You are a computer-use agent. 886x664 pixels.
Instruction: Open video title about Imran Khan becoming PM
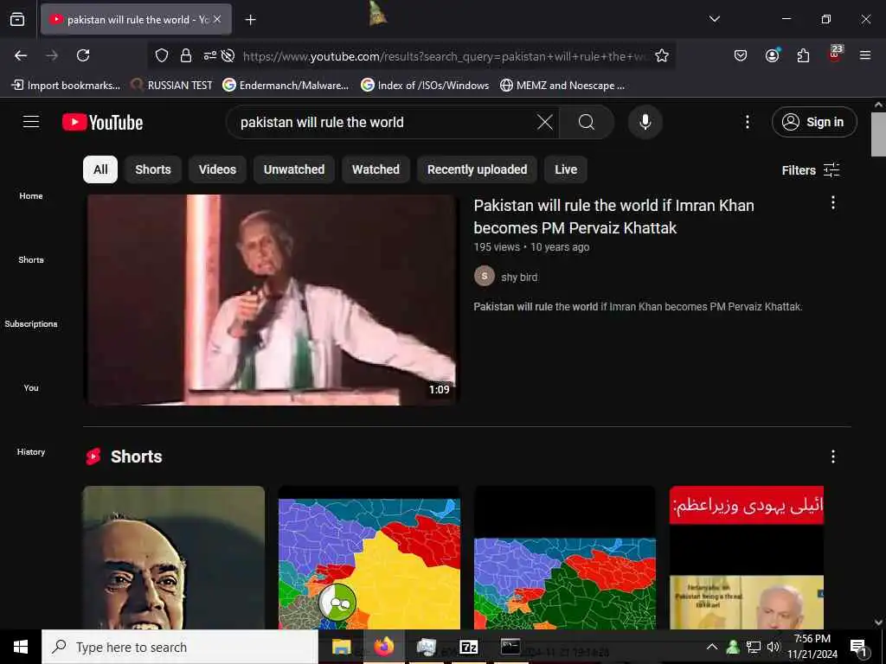(x=613, y=216)
